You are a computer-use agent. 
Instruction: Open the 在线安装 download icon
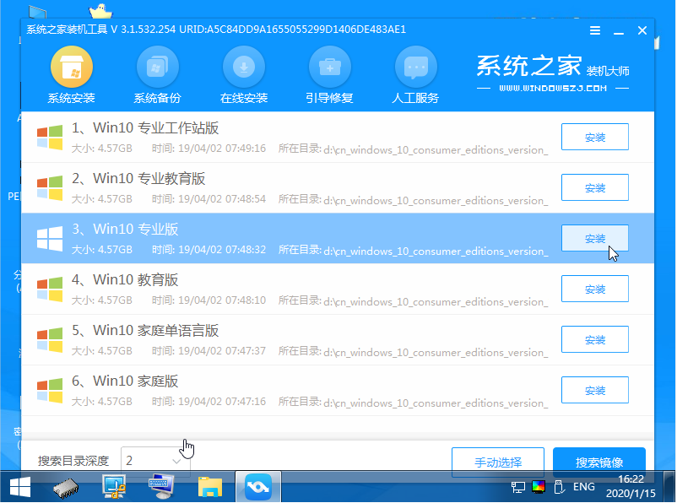click(243, 68)
